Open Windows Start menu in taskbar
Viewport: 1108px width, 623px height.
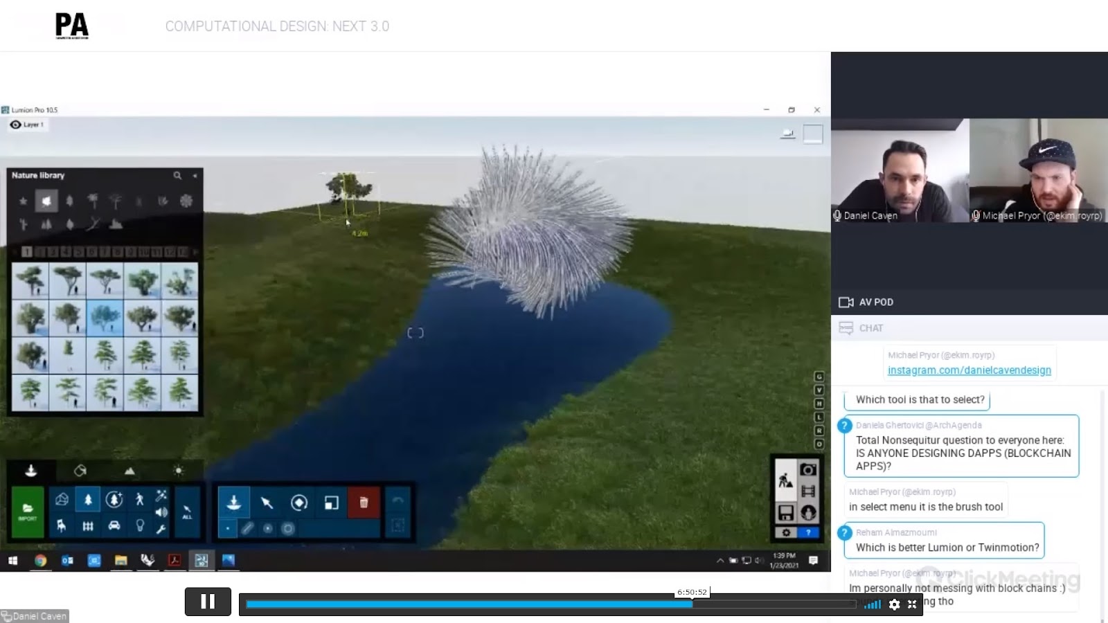point(12,561)
